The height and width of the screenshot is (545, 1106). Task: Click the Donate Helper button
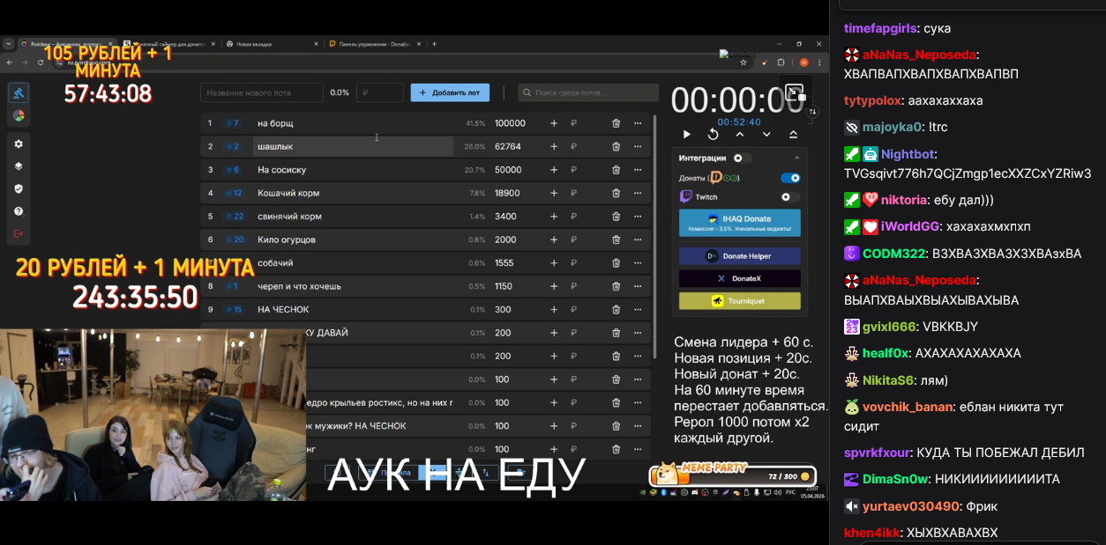pyautogui.click(x=740, y=255)
